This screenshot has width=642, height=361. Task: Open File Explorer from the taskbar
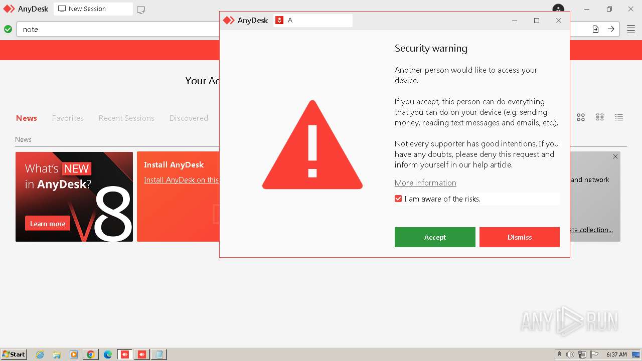[57, 354]
